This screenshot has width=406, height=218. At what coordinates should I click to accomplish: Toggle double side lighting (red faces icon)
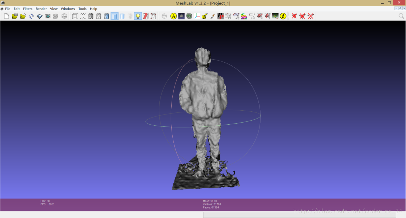tap(145, 16)
